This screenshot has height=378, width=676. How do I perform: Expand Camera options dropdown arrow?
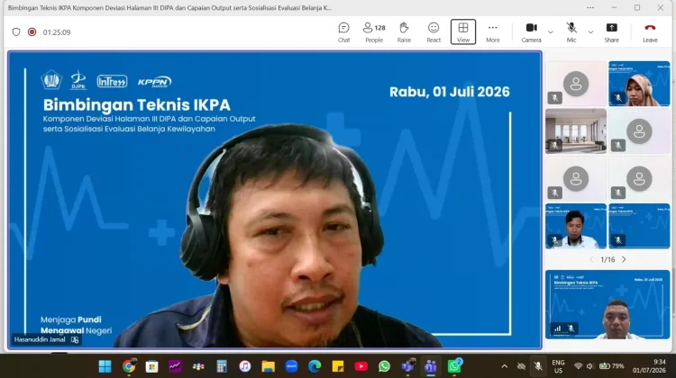click(x=551, y=32)
